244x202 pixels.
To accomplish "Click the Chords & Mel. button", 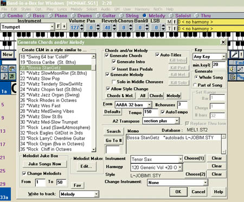I will (120, 96).
